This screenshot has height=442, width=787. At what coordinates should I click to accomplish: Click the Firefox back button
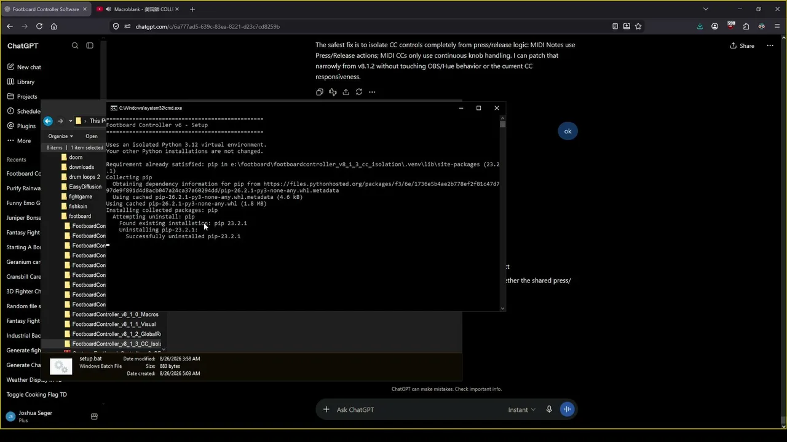[x=9, y=26]
